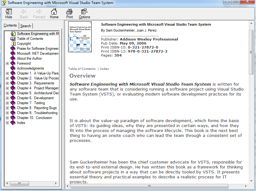Hide the navigation pane using Hide icon
Screen dimensions: 256x191
(8, 13)
